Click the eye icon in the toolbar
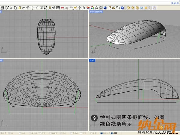Viewport: 180px width, 135px height. click(x=67, y=8)
